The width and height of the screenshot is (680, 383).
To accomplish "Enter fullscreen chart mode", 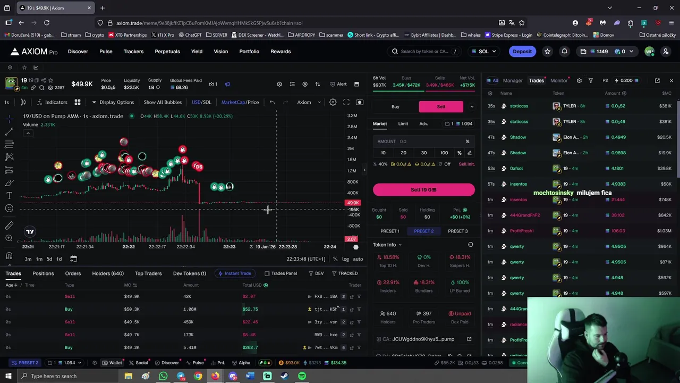I will pyautogui.click(x=346, y=102).
